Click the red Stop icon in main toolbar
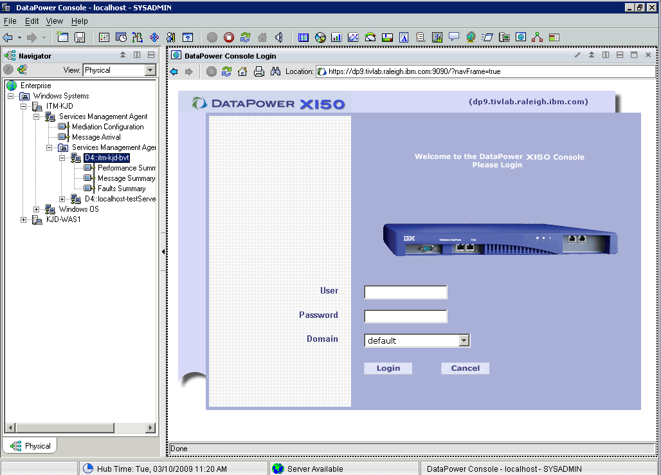This screenshot has width=661, height=475. (x=229, y=37)
